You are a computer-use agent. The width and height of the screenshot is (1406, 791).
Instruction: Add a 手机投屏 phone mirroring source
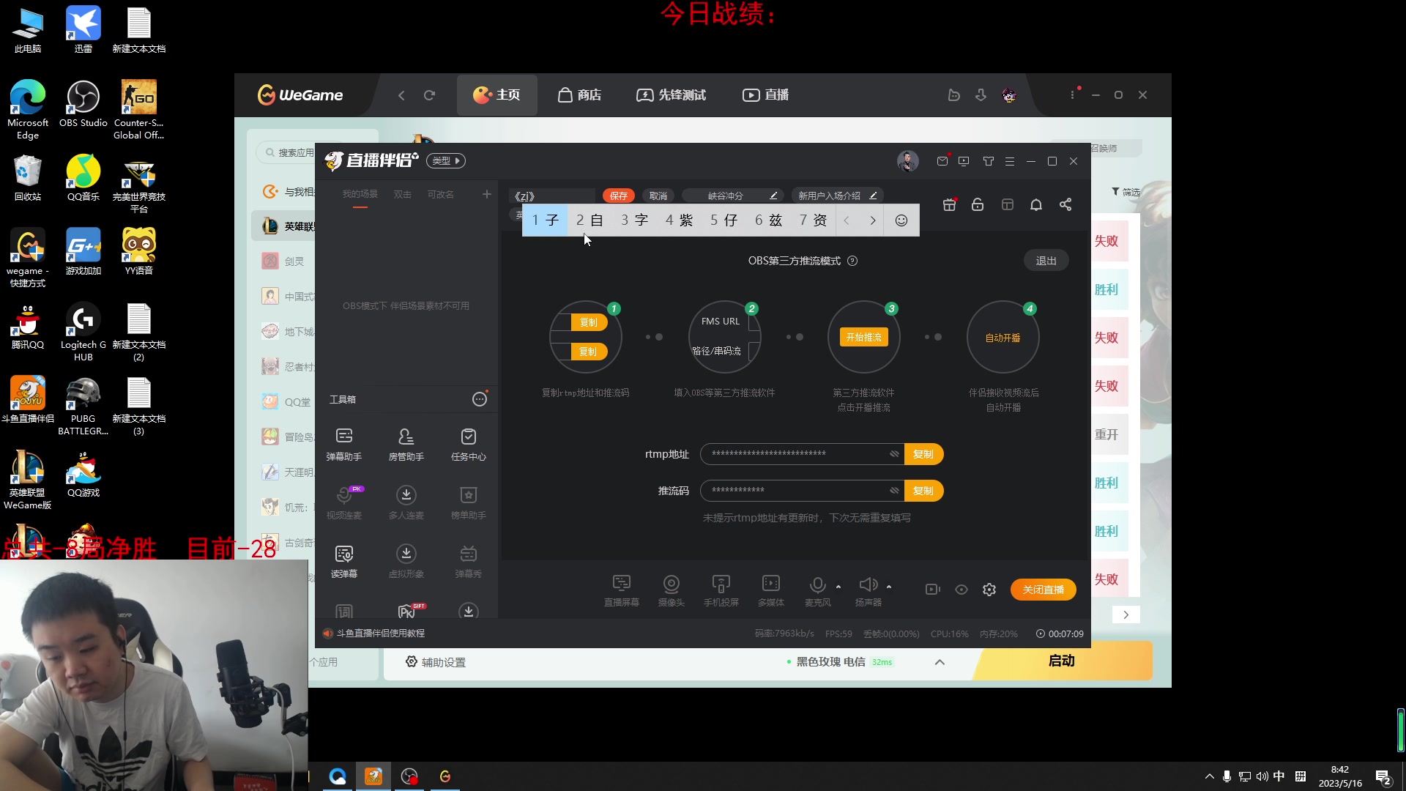point(721,590)
